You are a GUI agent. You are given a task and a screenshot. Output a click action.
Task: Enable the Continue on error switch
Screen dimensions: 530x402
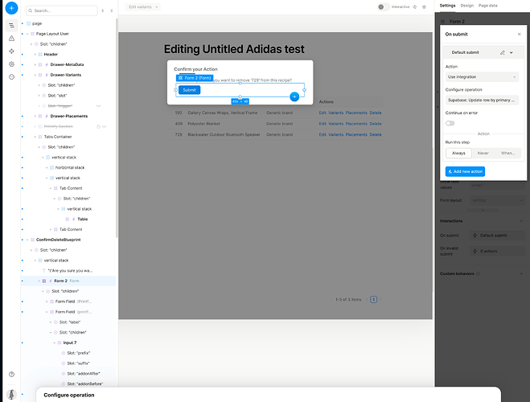450,123
